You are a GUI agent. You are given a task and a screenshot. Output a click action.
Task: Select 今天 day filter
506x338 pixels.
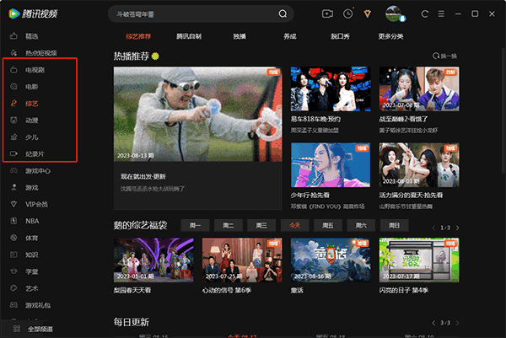[x=294, y=225]
